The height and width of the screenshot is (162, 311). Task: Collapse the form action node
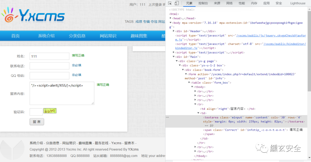[186, 74]
